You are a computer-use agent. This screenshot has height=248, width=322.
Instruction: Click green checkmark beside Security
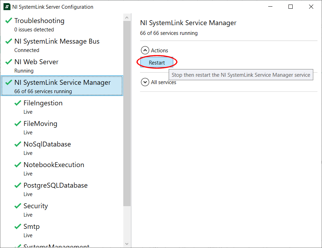click(x=18, y=205)
